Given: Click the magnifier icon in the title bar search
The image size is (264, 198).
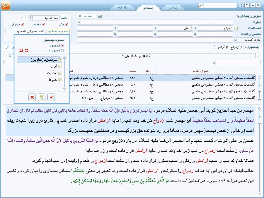Looking at the screenshot, I should 201,5.
